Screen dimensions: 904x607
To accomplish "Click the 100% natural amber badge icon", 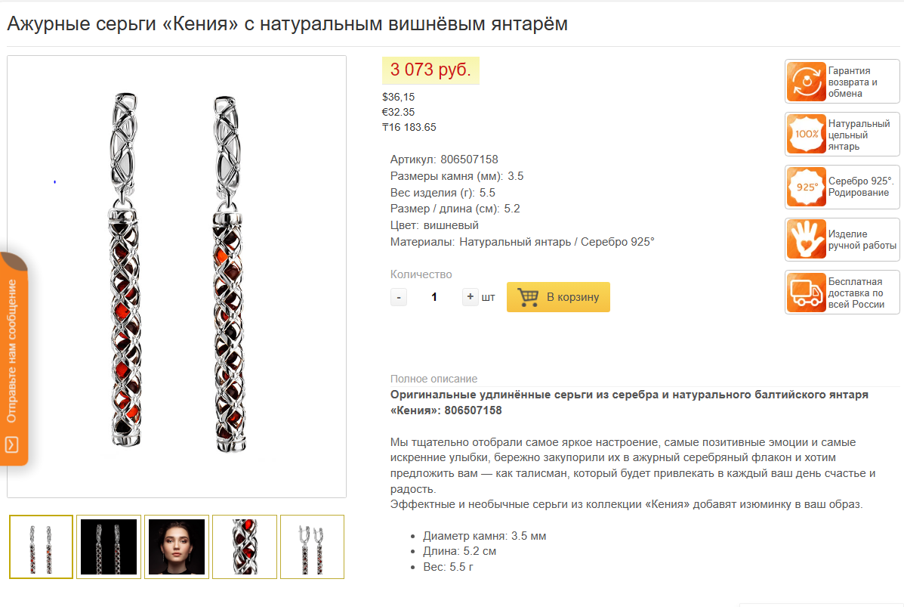I will pyautogui.click(x=806, y=135).
